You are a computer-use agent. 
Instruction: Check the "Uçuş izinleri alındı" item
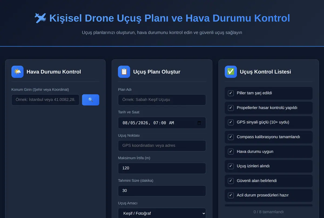pos(231,166)
